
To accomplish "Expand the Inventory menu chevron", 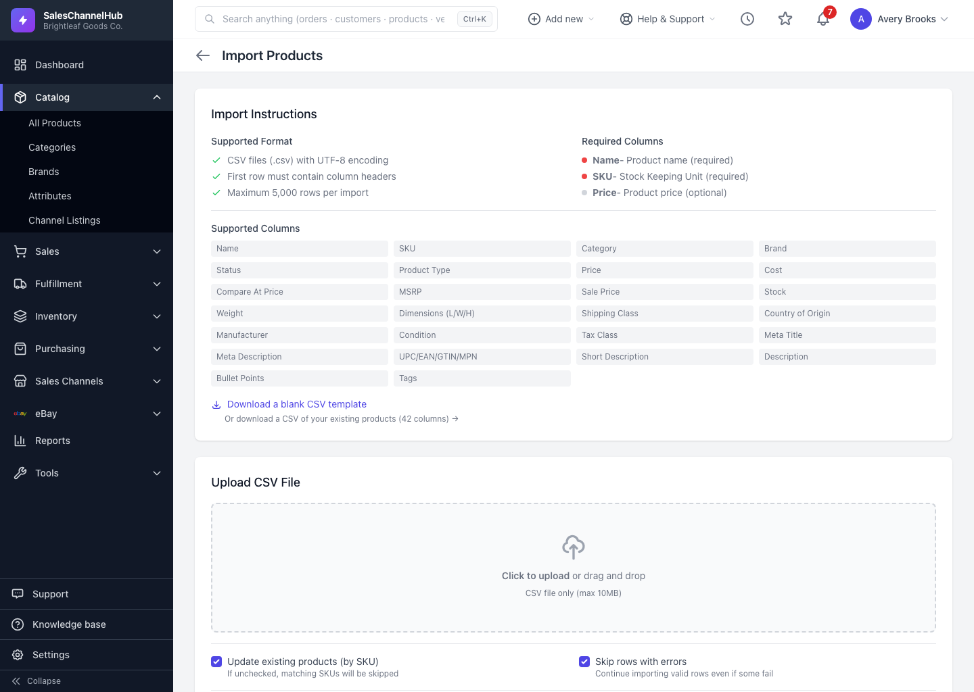I will tap(157, 316).
